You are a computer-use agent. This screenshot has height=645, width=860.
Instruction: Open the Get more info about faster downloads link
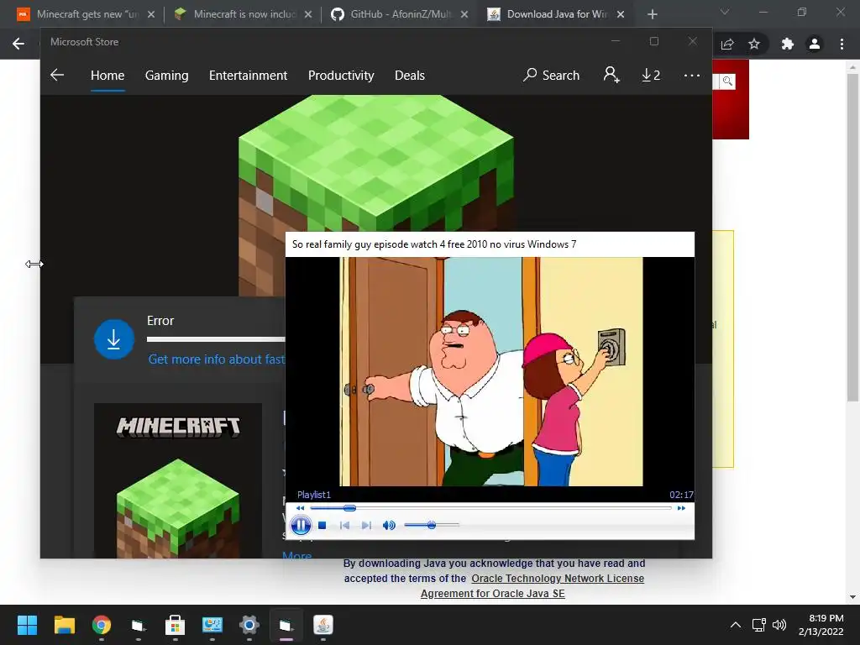[x=217, y=359]
